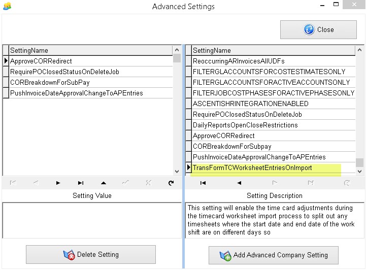Go to next record in left navigator

(58, 183)
